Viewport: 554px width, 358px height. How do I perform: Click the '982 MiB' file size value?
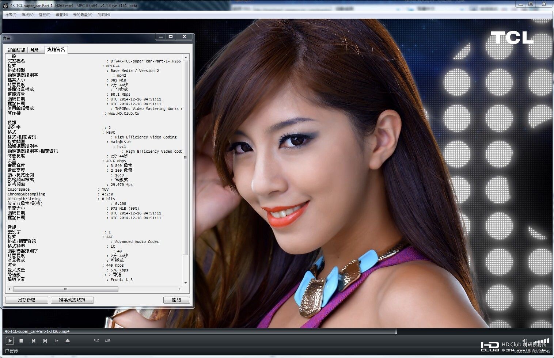pyautogui.click(x=118, y=80)
